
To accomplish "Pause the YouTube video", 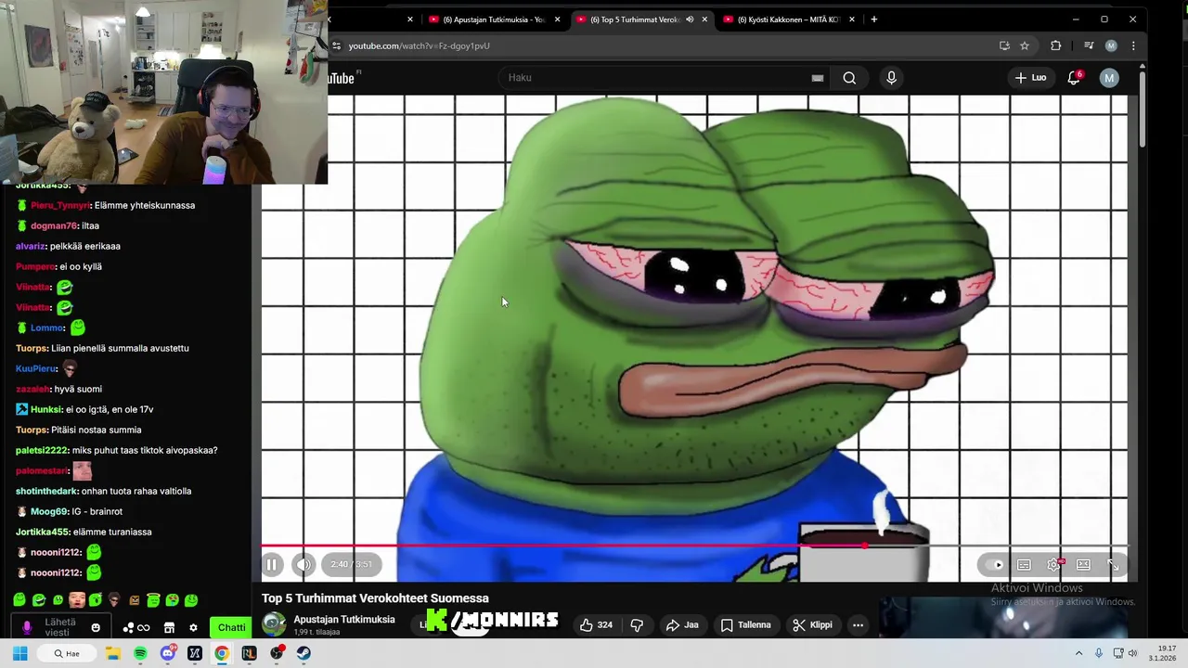I will [x=272, y=564].
